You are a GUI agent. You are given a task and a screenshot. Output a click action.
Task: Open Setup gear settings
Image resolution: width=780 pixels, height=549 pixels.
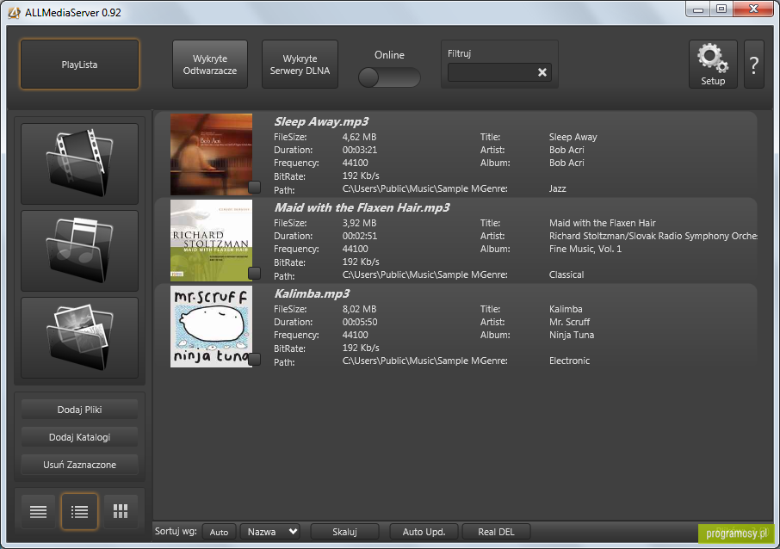pos(713,65)
